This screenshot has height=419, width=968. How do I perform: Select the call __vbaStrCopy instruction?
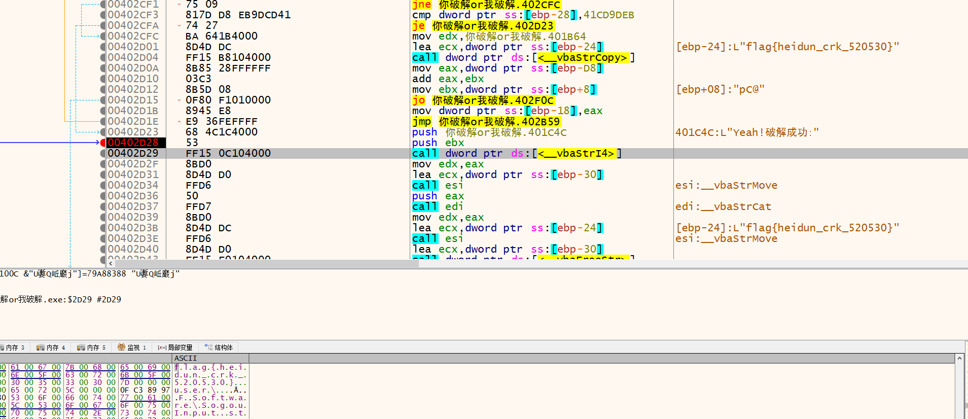pyautogui.click(x=523, y=57)
